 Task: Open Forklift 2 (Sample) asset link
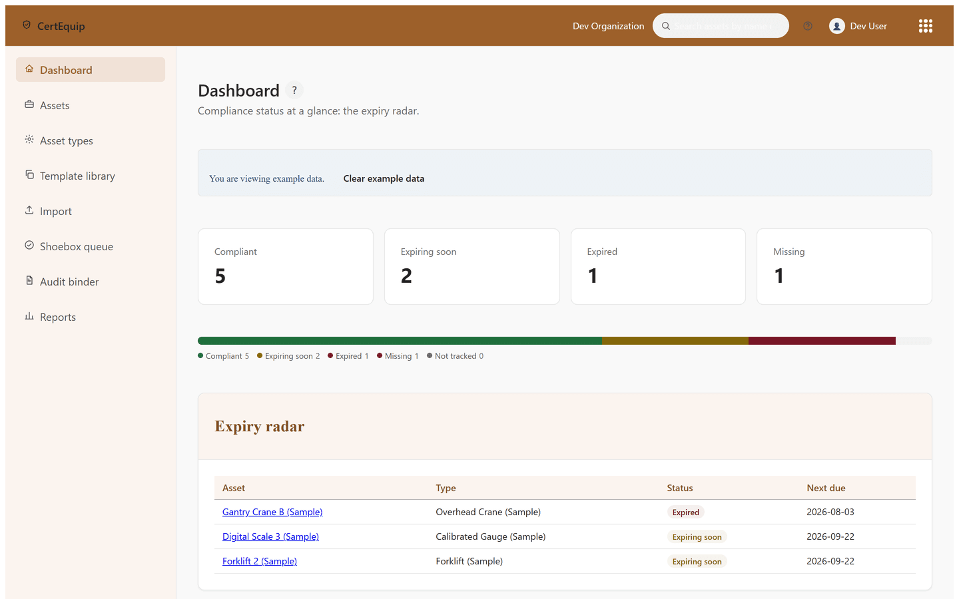point(260,561)
